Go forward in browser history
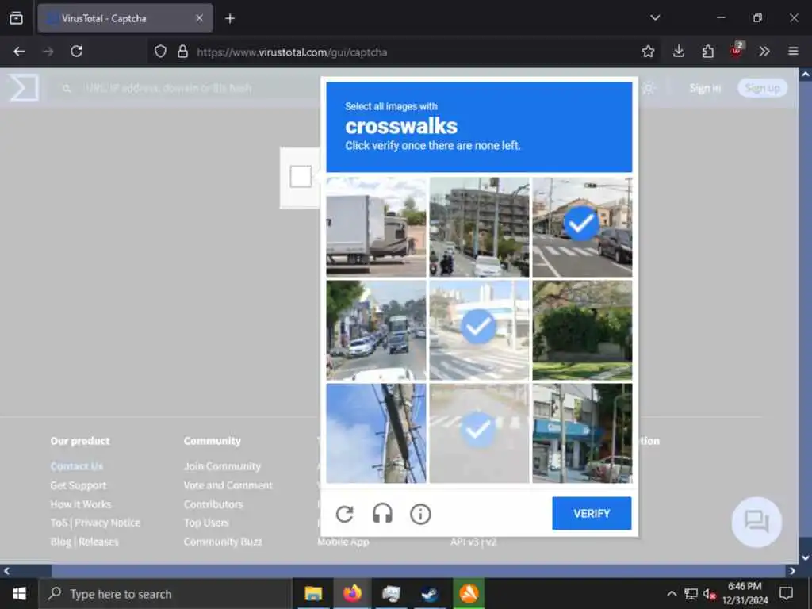This screenshot has height=609, width=812. point(48,52)
